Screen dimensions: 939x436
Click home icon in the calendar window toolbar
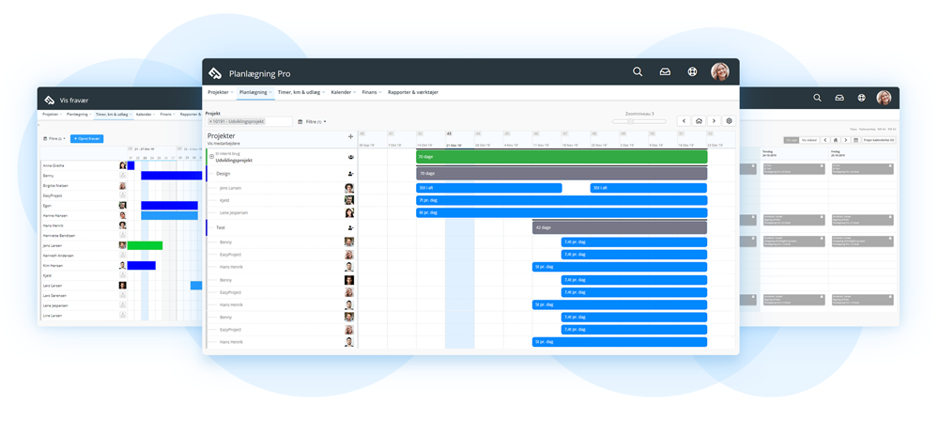(836, 140)
